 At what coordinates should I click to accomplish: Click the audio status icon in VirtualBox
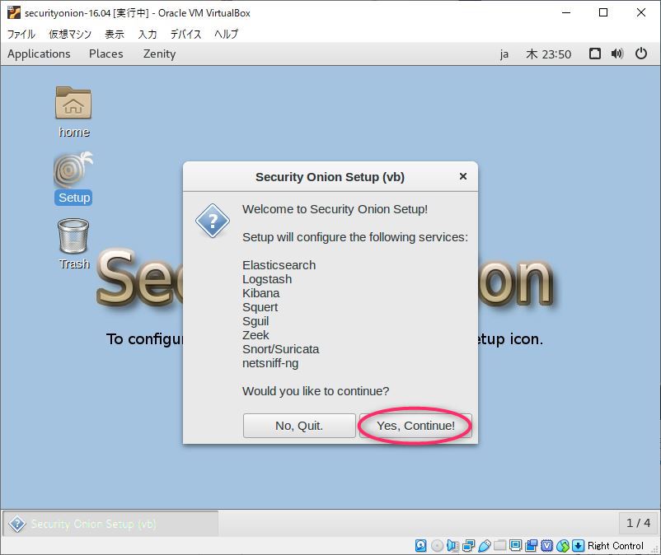(452, 546)
